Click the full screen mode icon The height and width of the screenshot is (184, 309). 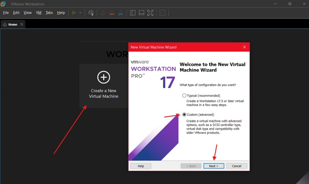click(x=150, y=13)
